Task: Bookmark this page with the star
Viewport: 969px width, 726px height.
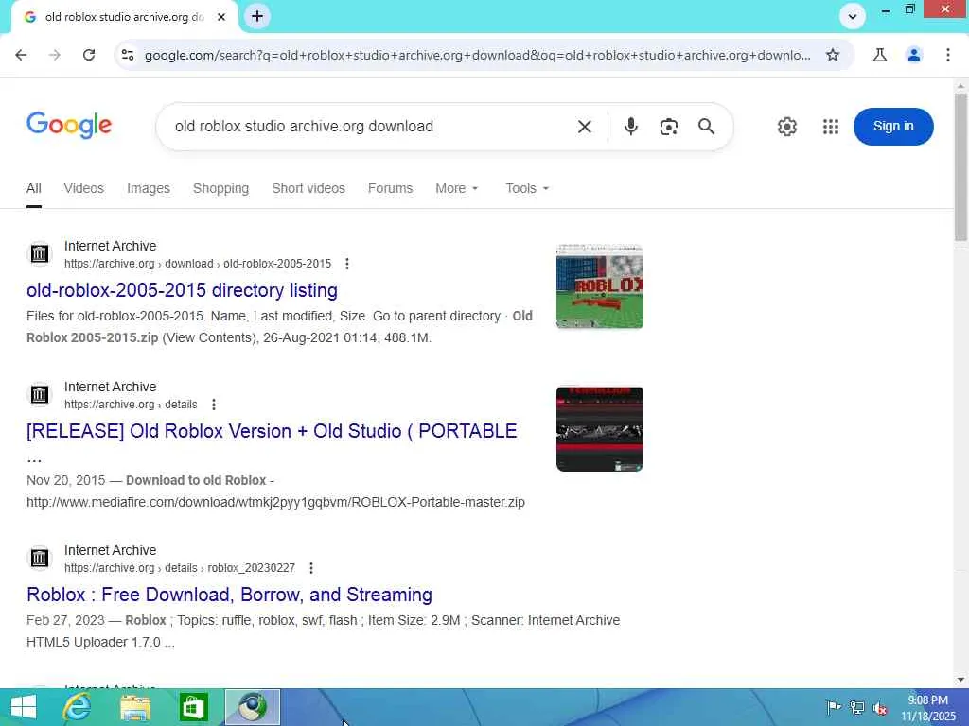Action: (x=833, y=55)
